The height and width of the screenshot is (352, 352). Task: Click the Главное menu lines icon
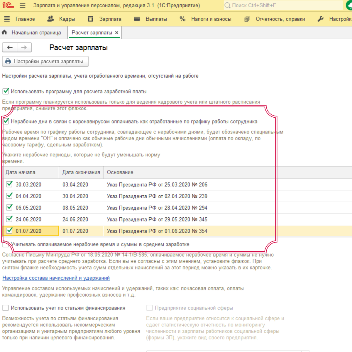click(7, 19)
